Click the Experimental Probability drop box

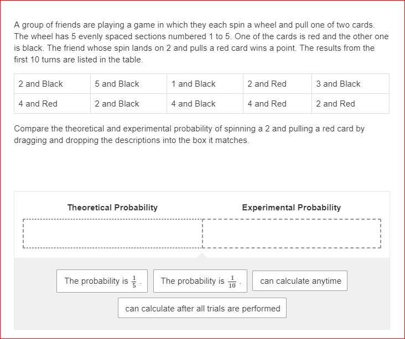tap(292, 234)
